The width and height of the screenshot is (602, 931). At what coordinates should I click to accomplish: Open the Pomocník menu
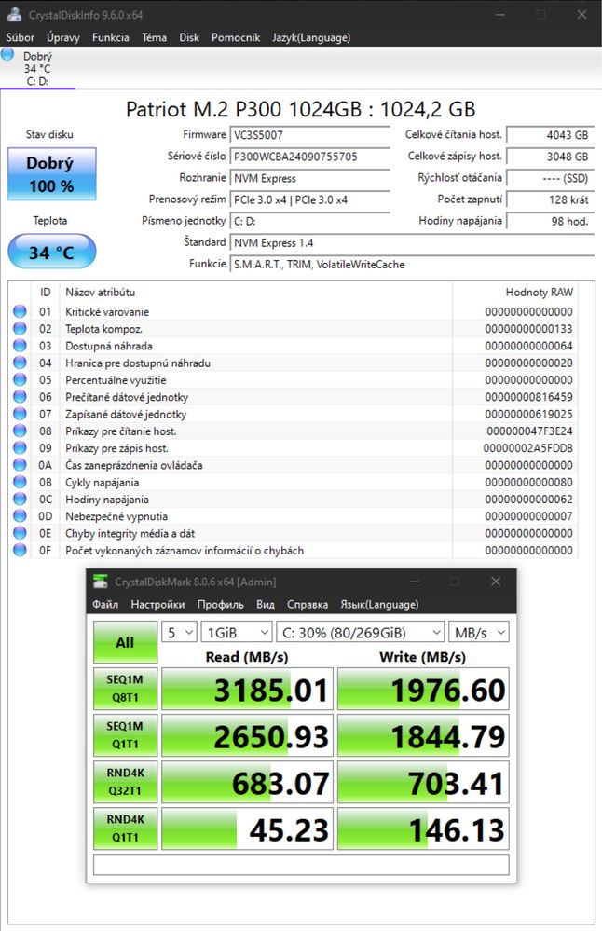point(236,37)
